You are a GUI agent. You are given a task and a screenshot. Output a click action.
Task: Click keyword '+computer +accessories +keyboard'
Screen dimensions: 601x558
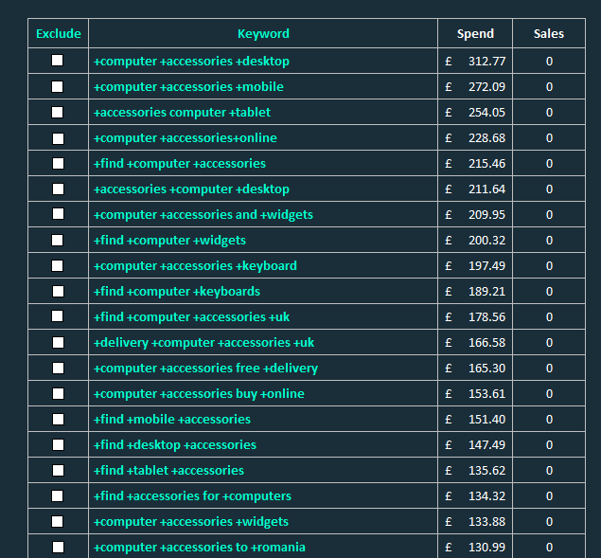(x=195, y=266)
